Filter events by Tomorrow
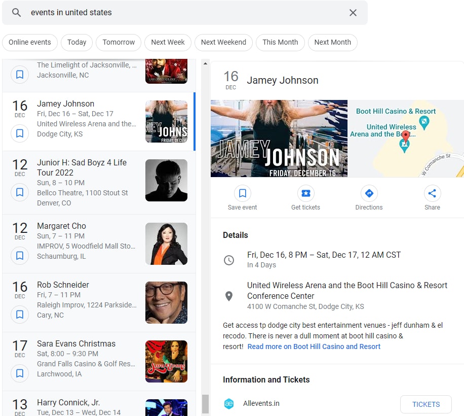This screenshot has width=464, height=416. point(119,43)
